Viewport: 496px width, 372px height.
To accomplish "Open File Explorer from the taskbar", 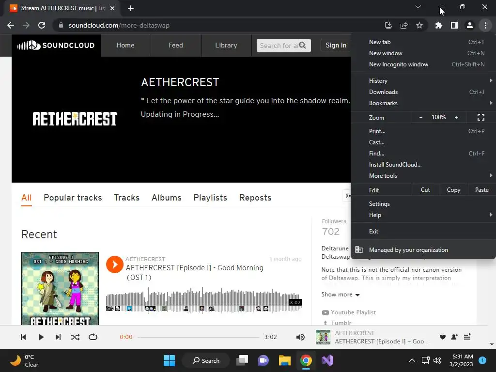I will 284,360.
